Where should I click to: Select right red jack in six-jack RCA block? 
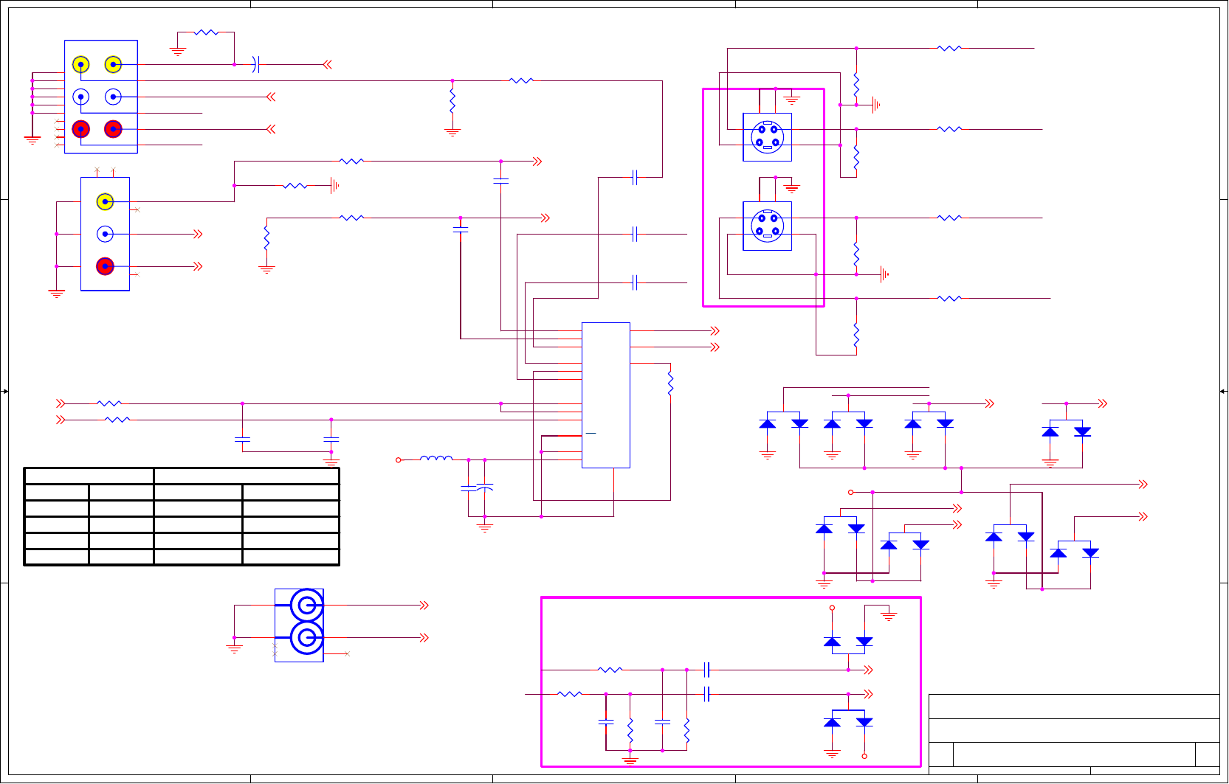113,129
